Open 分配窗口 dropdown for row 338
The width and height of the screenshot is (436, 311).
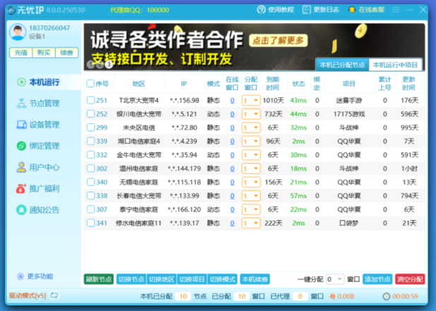(251, 195)
